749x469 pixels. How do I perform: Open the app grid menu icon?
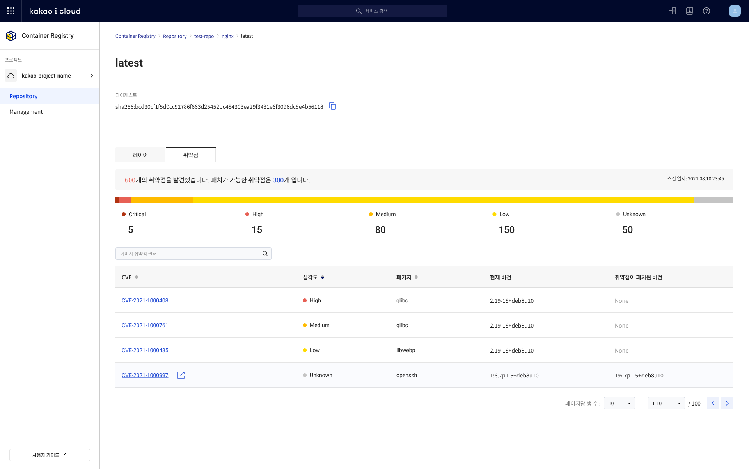[11, 11]
